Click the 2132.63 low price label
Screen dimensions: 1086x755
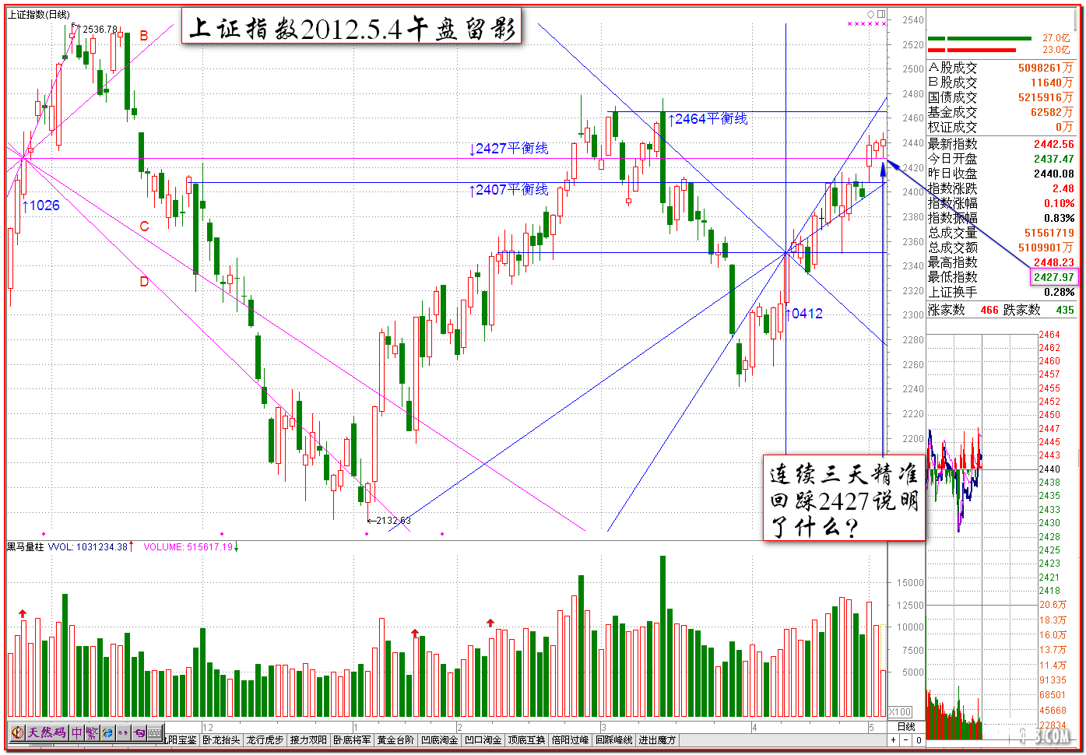(393, 520)
